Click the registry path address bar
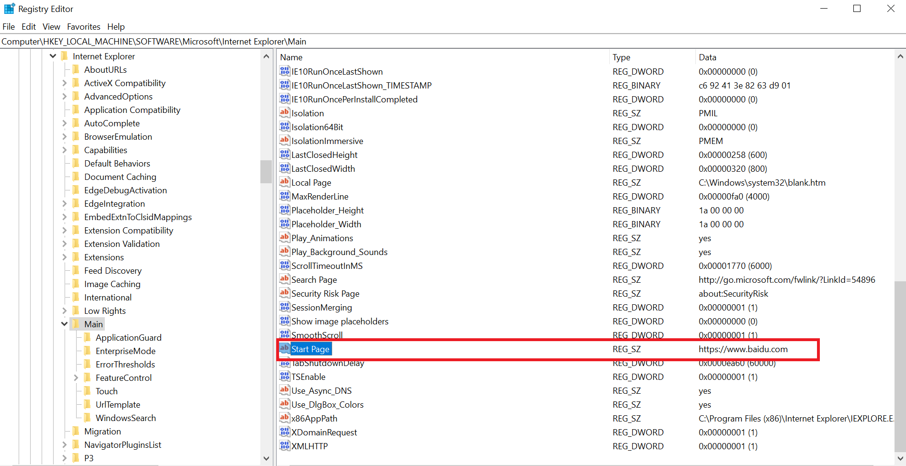 (x=453, y=41)
